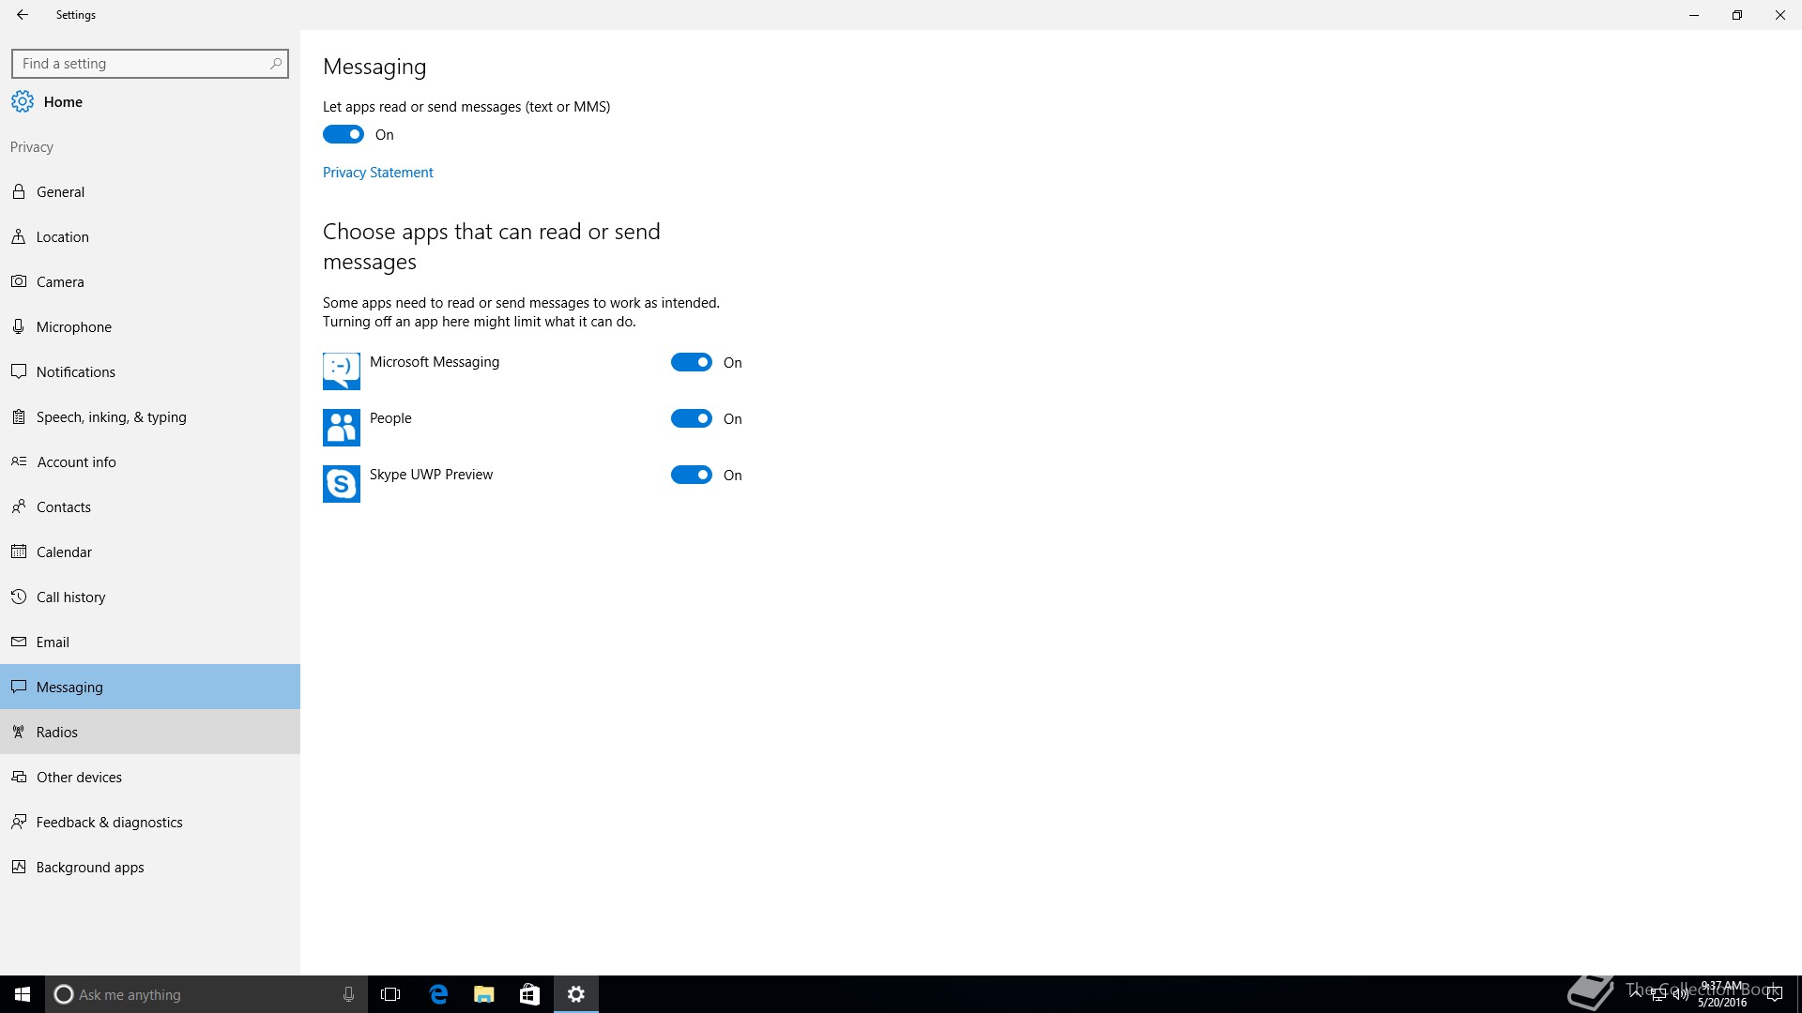
Task: Open Feedback & diagnostics settings
Action: [x=150, y=822]
